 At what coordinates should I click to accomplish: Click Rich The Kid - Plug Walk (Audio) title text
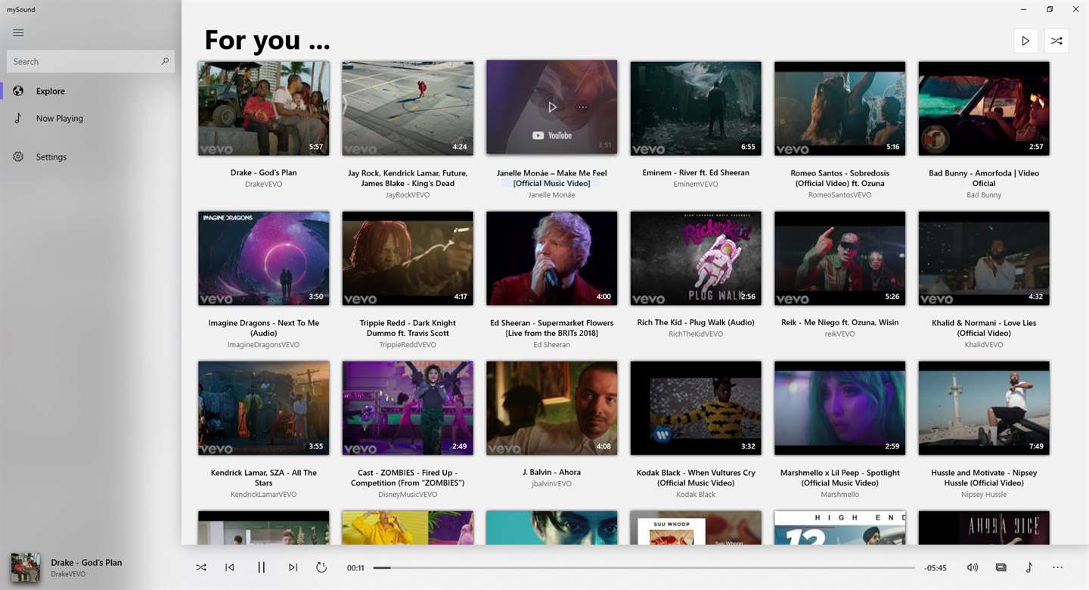pos(696,322)
